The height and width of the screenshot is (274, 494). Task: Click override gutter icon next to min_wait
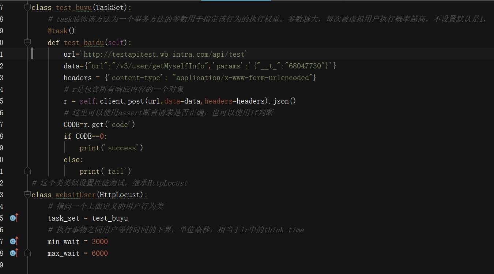coord(14,241)
